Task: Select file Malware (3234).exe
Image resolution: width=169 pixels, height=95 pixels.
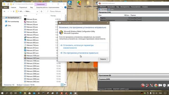Action: pyautogui.click(x=33, y=63)
